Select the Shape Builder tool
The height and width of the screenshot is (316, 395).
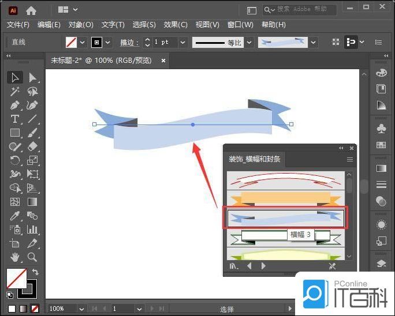point(15,187)
